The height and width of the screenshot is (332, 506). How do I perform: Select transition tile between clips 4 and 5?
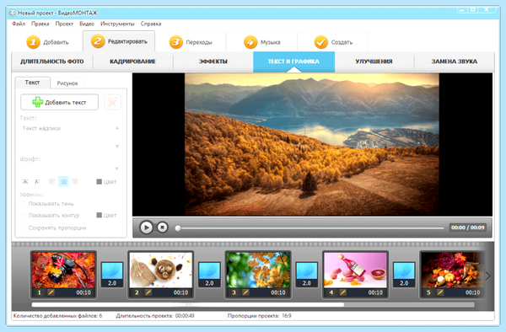404,275
